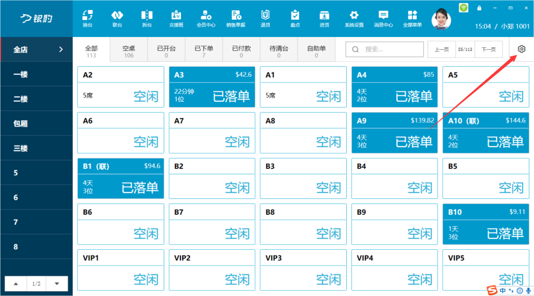Viewport: 534px width, 296px height.
Task: Open 全部菜单 all menus
Action: [412, 18]
